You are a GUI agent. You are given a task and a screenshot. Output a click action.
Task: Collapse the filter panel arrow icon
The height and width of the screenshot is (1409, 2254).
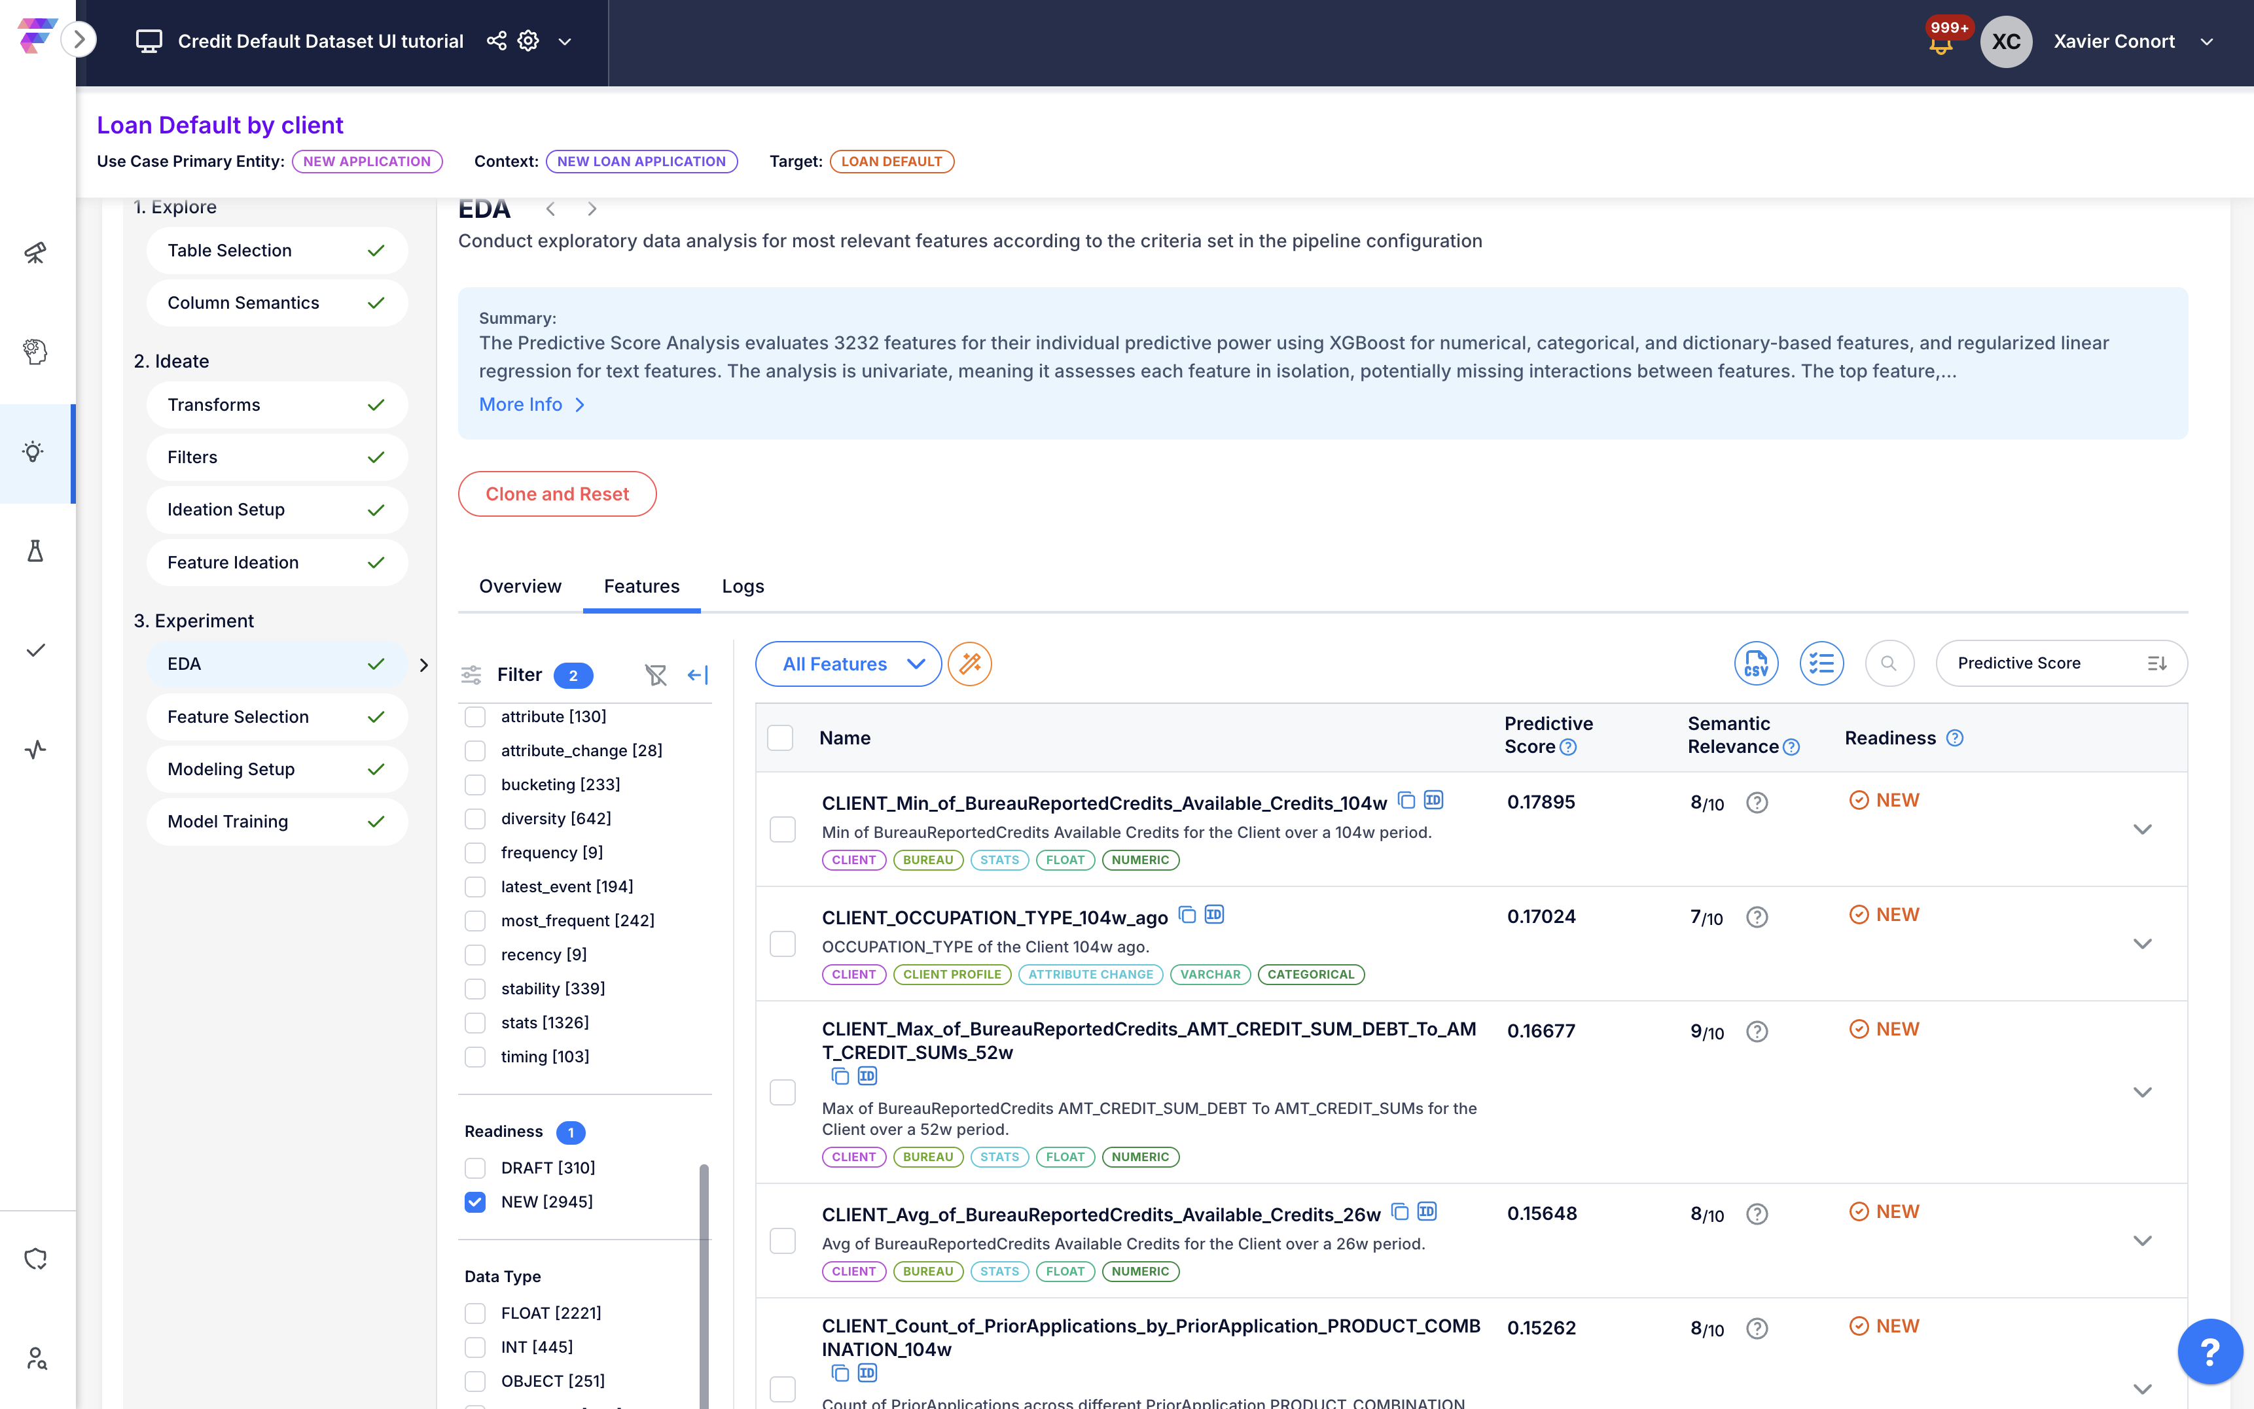coord(697,674)
